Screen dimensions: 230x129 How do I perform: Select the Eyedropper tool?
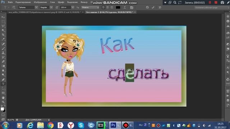coord(3,39)
